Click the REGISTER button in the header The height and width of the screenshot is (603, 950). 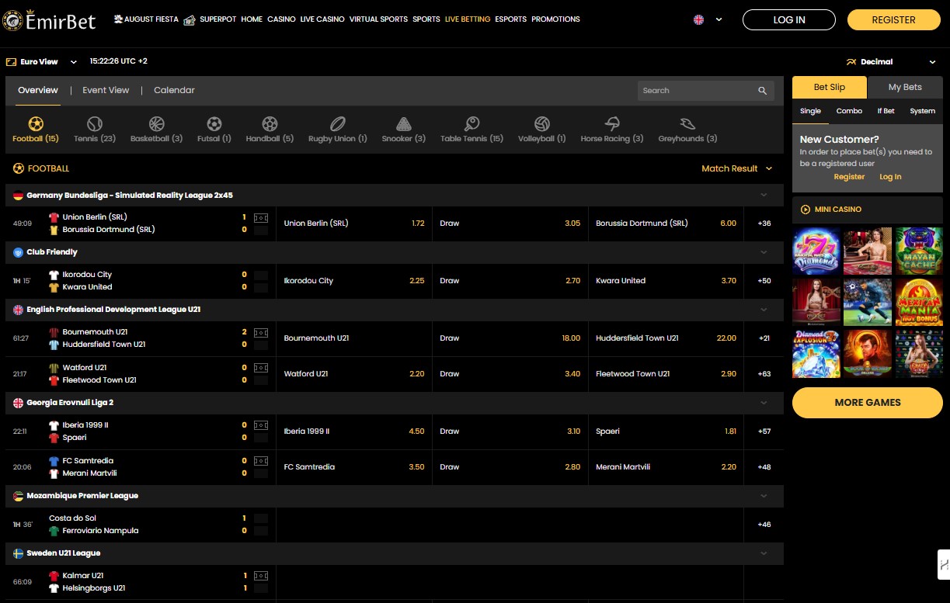tap(894, 20)
